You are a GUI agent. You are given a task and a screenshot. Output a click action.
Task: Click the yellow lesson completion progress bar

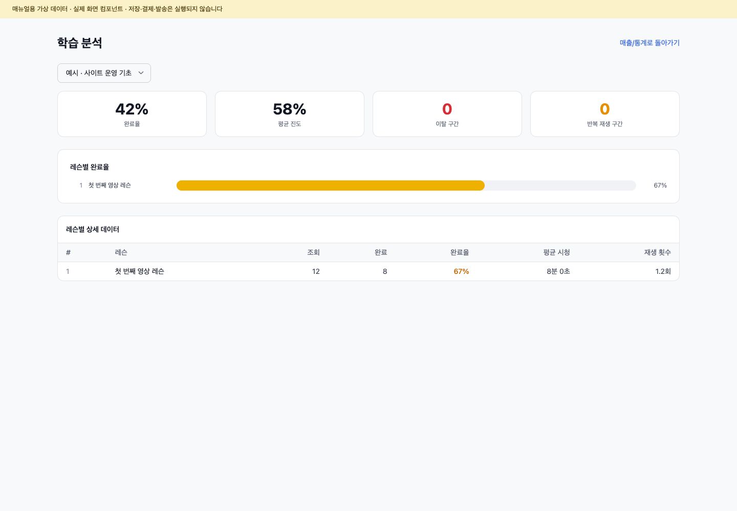331,185
